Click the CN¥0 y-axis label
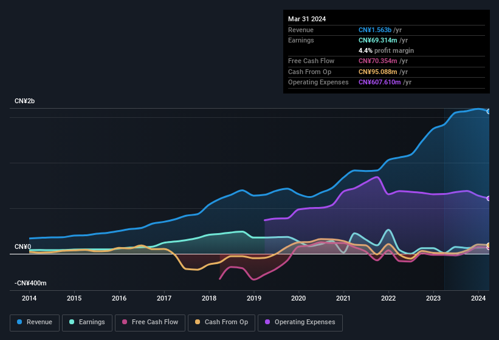The image size is (499, 340). [x=22, y=246]
